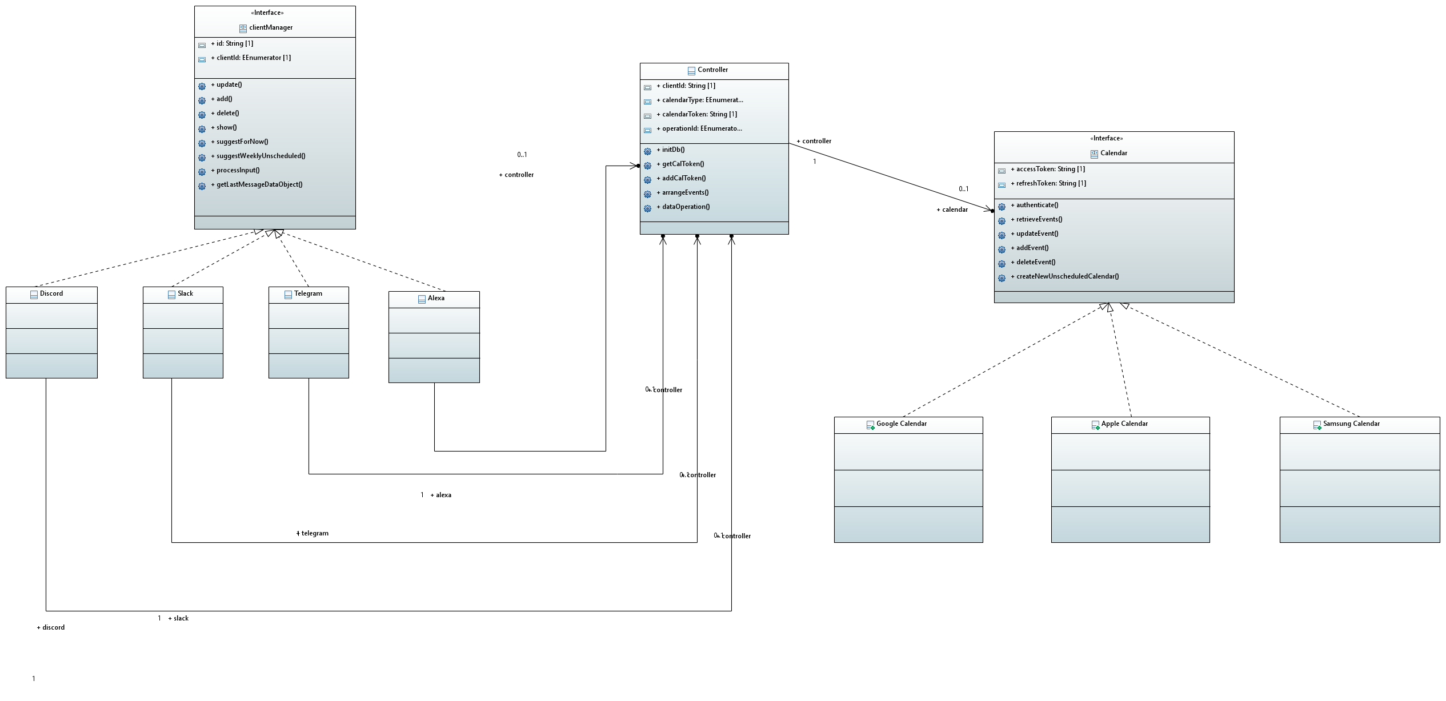Click the attribute icon beside accessToken

pyautogui.click(x=1002, y=171)
